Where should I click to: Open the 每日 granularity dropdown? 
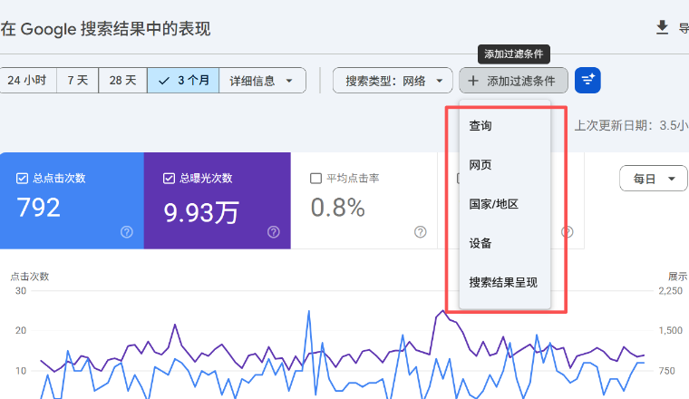pos(654,179)
